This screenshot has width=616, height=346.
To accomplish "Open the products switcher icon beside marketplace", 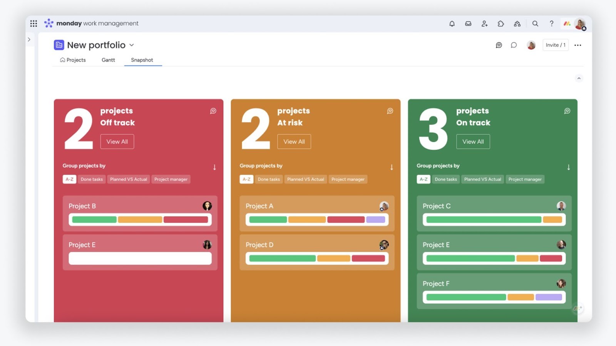I will click(517, 23).
